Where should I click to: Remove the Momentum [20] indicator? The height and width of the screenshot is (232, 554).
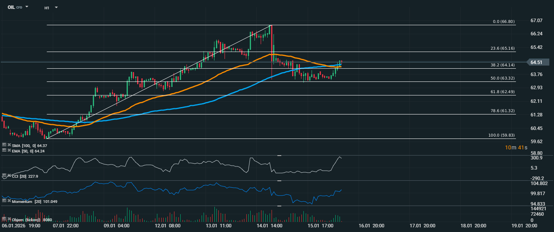tap(9, 201)
